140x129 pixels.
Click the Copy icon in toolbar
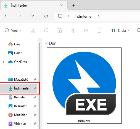46,30
